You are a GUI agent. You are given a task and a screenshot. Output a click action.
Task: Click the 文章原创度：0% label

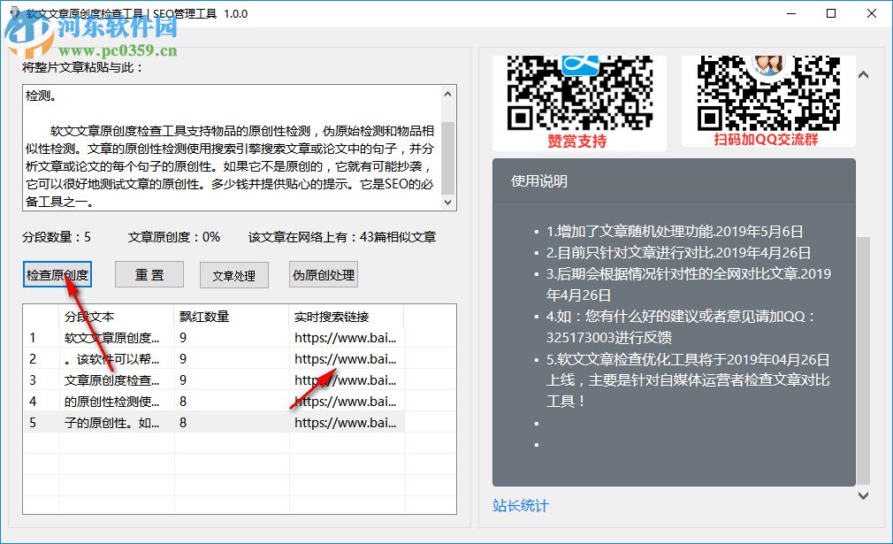click(x=173, y=237)
